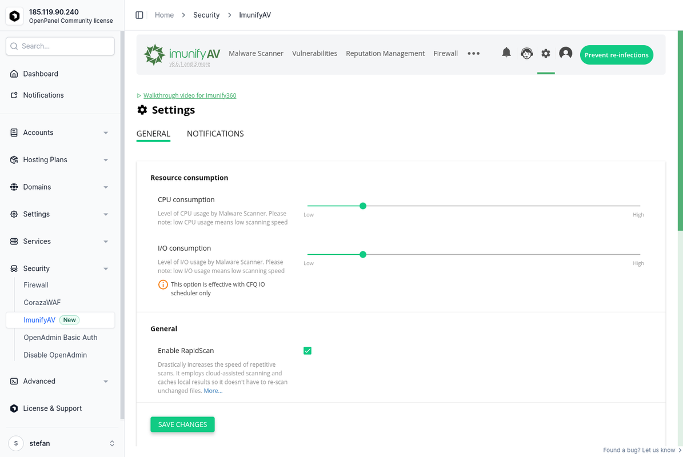This screenshot has height=457, width=683.
Task: Click the Hosting Plans icon
Action: coord(14,160)
